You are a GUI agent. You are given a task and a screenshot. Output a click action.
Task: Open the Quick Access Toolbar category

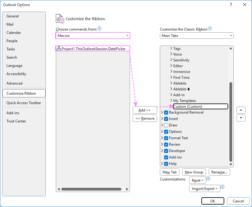click(x=23, y=103)
